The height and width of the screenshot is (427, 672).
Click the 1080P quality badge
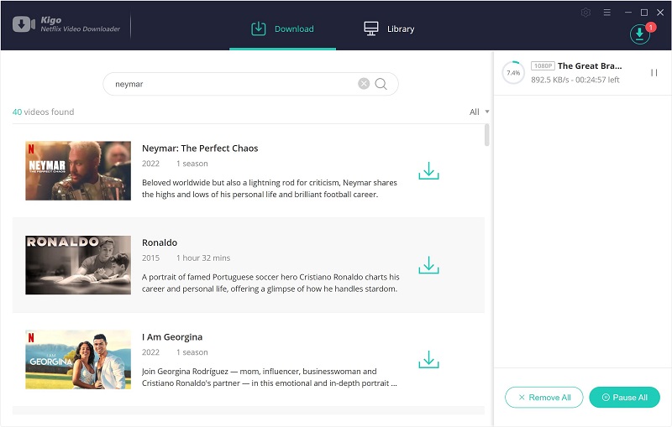(x=543, y=66)
